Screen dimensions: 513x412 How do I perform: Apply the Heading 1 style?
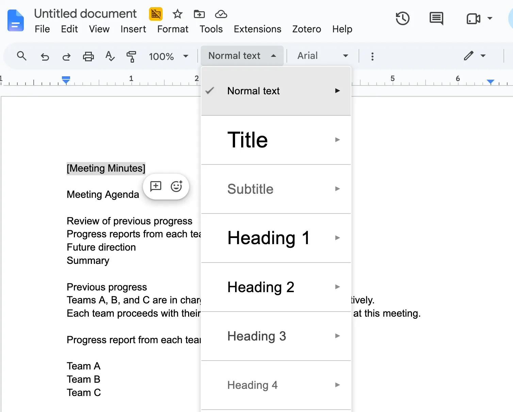pos(276,238)
